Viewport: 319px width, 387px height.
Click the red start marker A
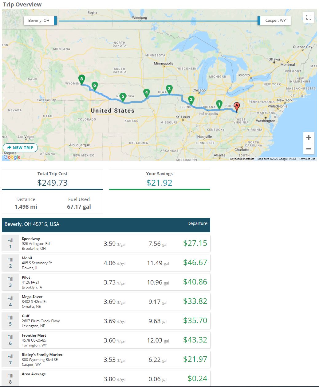tap(236, 106)
